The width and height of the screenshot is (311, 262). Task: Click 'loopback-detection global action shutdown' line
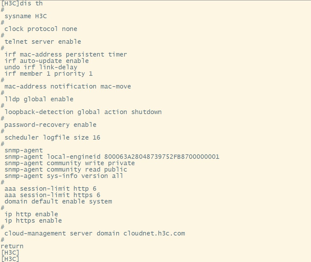[x=83, y=112]
